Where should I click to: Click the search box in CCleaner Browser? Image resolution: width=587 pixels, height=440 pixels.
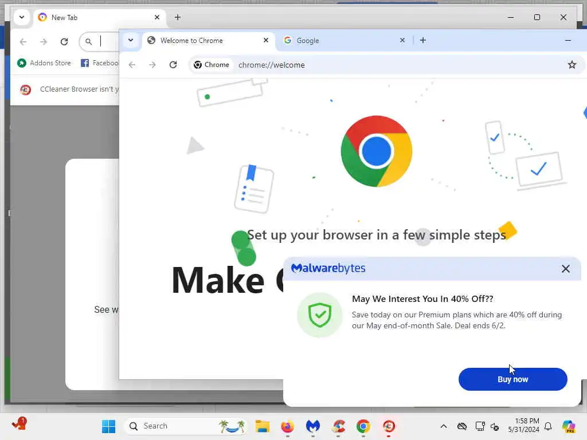click(99, 41)
